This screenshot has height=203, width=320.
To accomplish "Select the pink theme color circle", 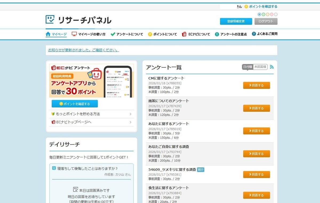I will pyautogui.click(x=272, y=14).
